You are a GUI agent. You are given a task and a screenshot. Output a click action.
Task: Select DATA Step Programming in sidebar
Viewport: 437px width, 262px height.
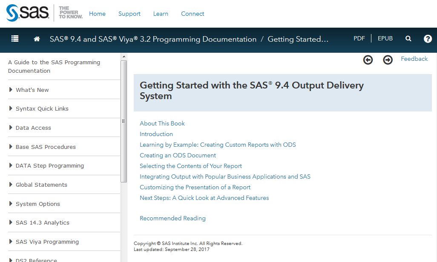pyautogui.click(x=49, y=166)
